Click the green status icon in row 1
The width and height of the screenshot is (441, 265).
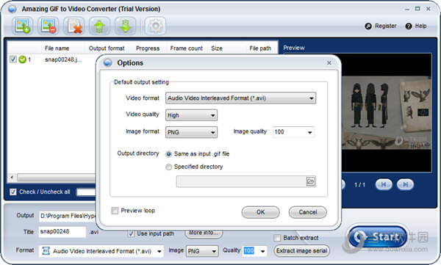pyautogui.click(x=22, y=59)
